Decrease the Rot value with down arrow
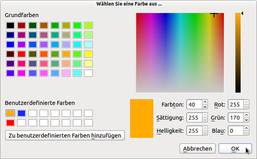The width and height of the screenshot is (257, 159). pyautogui.click(x=247, y=107)
